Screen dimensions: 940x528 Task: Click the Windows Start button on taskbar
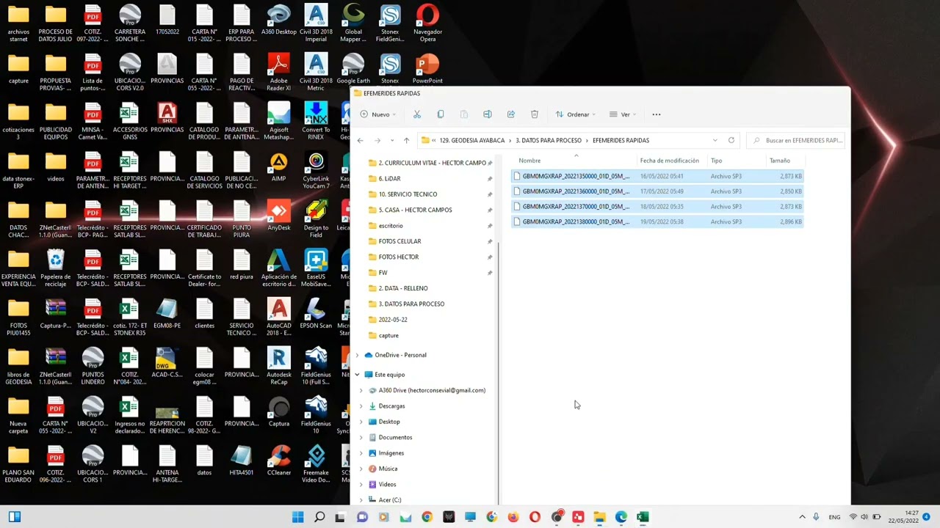point(297,517)
